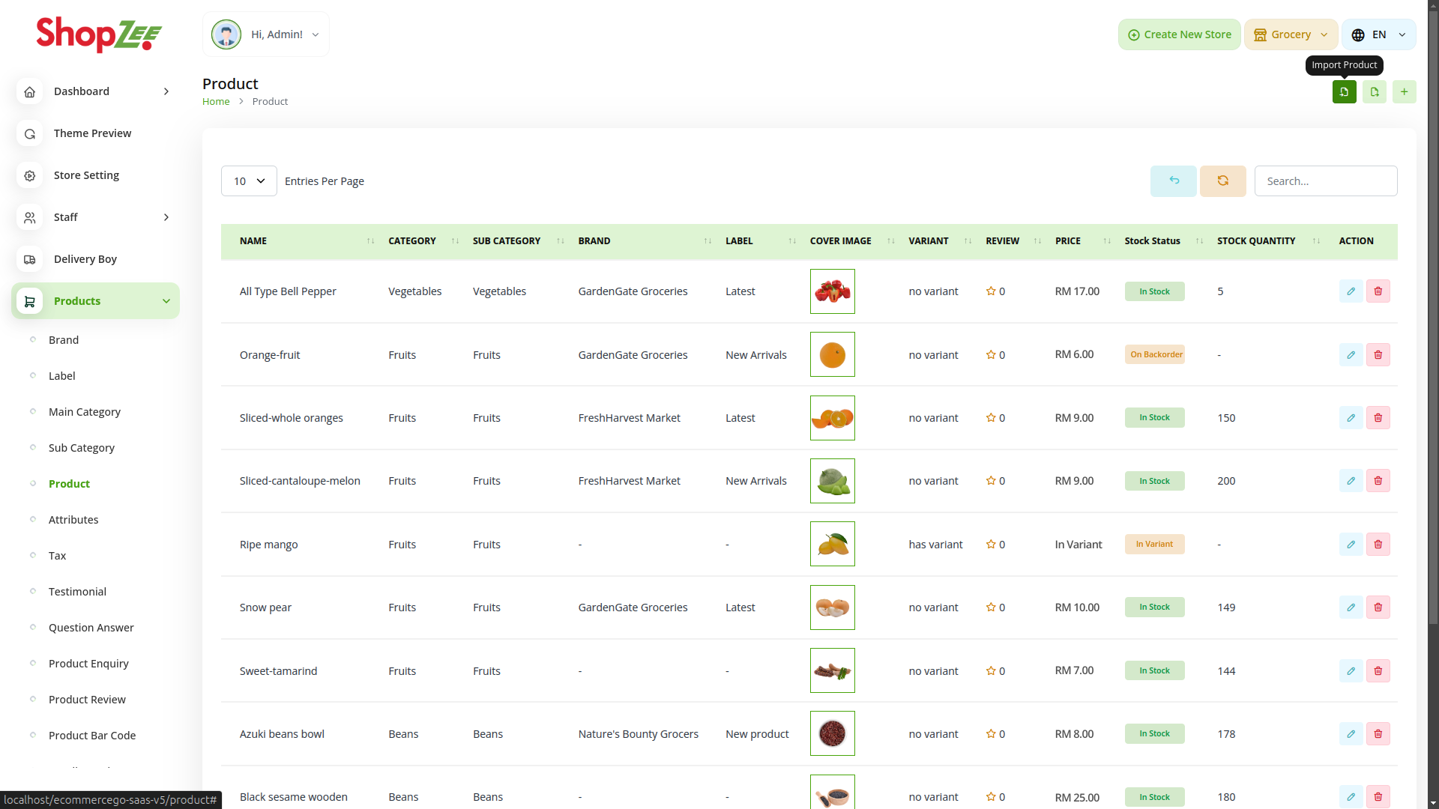Delete the Orange-fruit product row

tap(1378, 355)
